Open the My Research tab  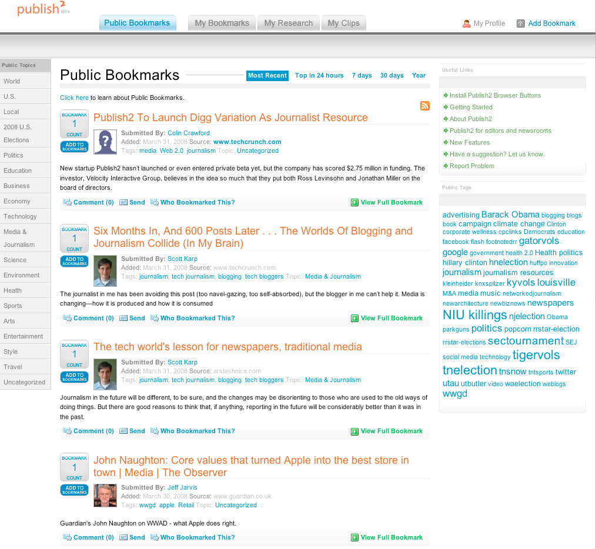(x=289, y=23)
